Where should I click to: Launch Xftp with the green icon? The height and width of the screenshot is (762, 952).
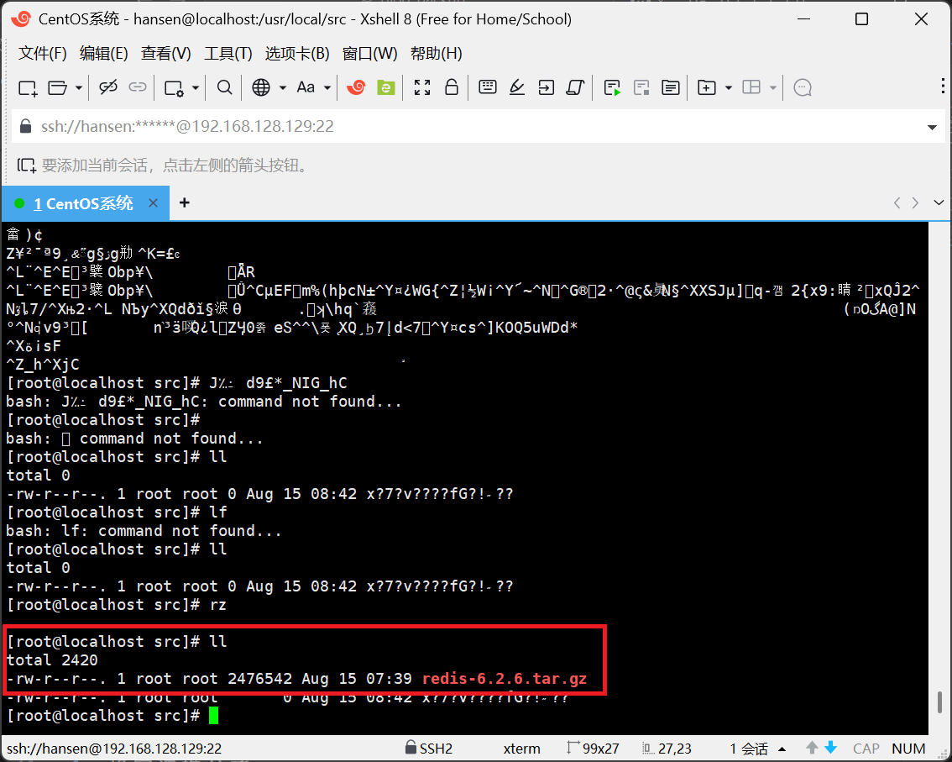tap(385, 87)
